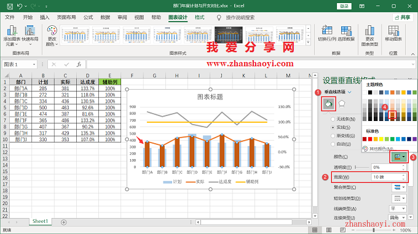Screen dimensions: 418x234
Task: Click green header cell 辅助列
Action: coord(110,82)
